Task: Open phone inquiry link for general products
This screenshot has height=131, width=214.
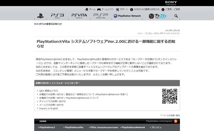Action: [84, 94]
